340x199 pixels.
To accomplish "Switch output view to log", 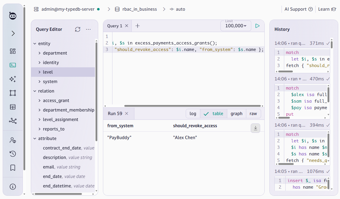I will coord(193,114).
